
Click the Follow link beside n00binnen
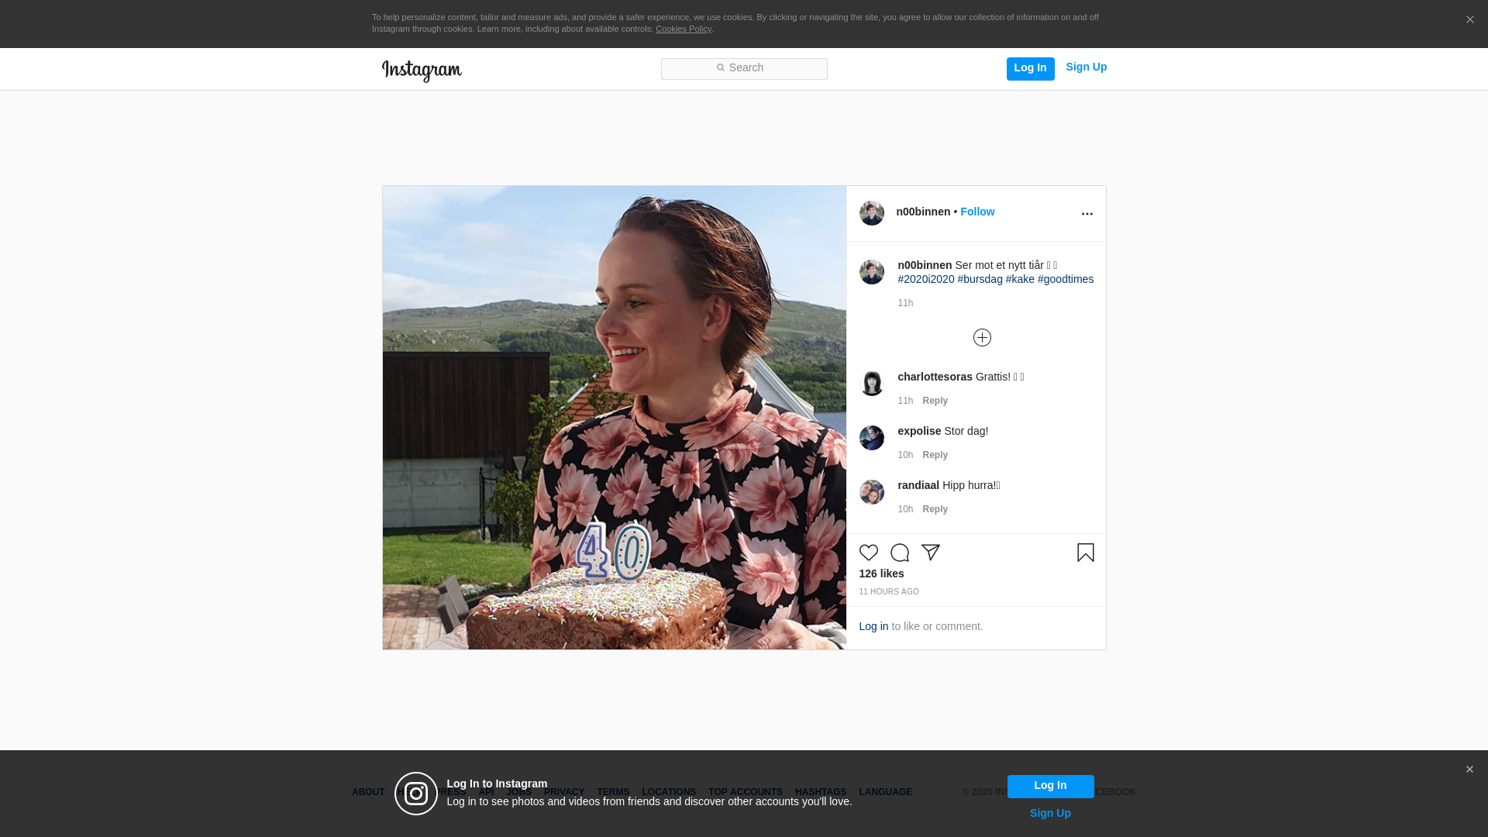click(976, 212)
